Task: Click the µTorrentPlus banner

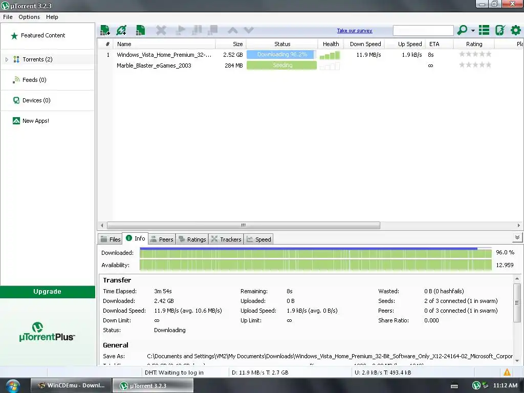Action: pyautogui.click(x=47, y=332)
